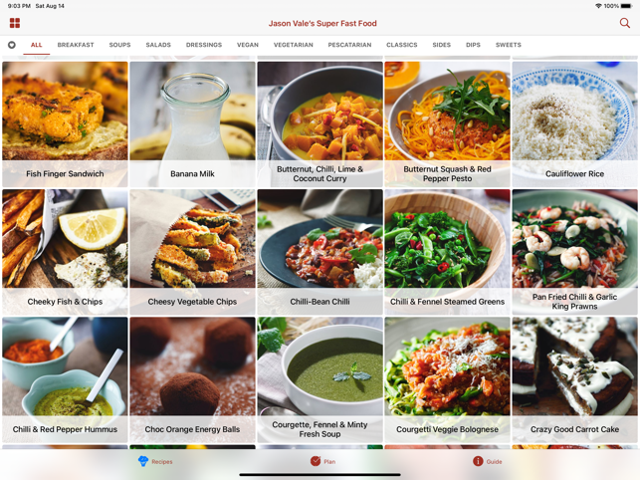Tap the search magnifier icon
Viewport: 640px width, 480px height.
coord(624,23)
